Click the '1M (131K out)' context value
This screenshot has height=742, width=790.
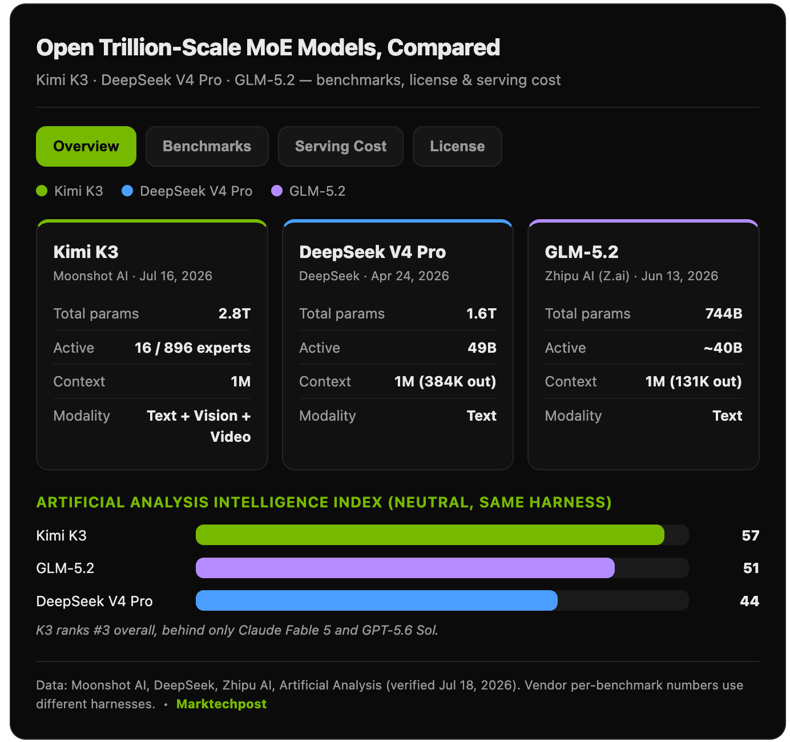point(694,381)
